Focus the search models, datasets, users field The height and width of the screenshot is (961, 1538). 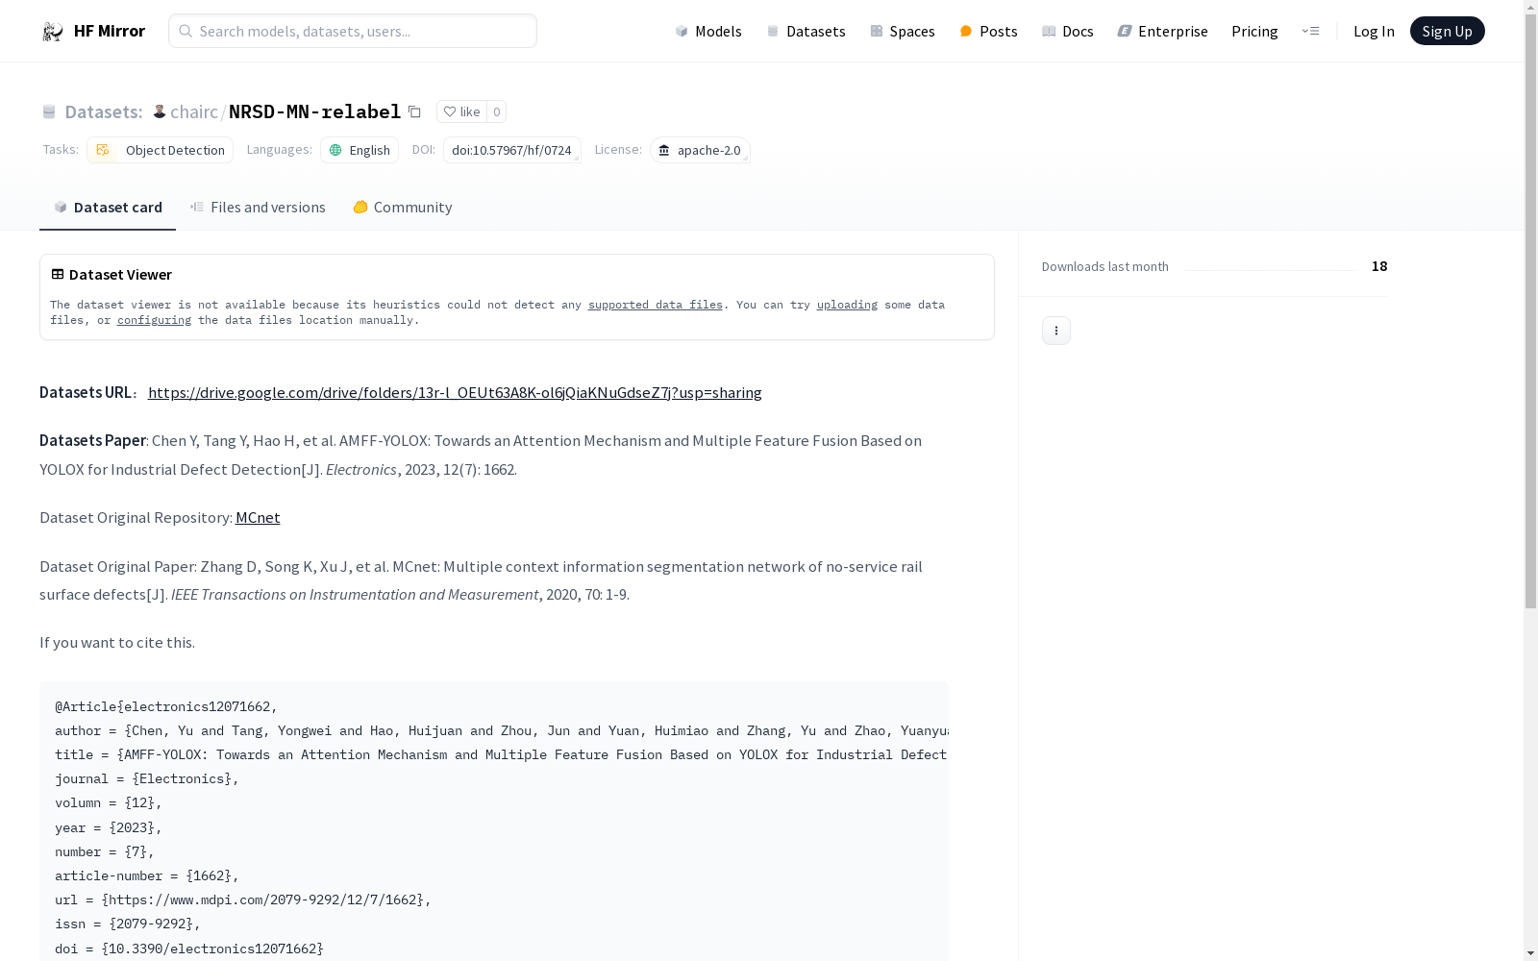click(x=353, y=31)
